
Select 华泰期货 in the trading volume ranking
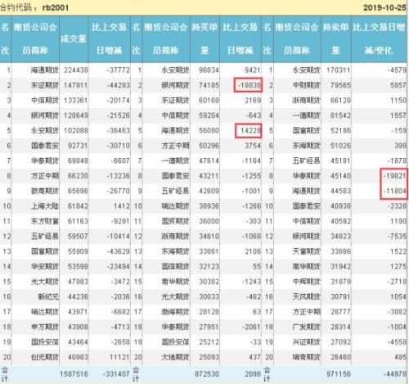pyautogui.click(x=45, y=160)
